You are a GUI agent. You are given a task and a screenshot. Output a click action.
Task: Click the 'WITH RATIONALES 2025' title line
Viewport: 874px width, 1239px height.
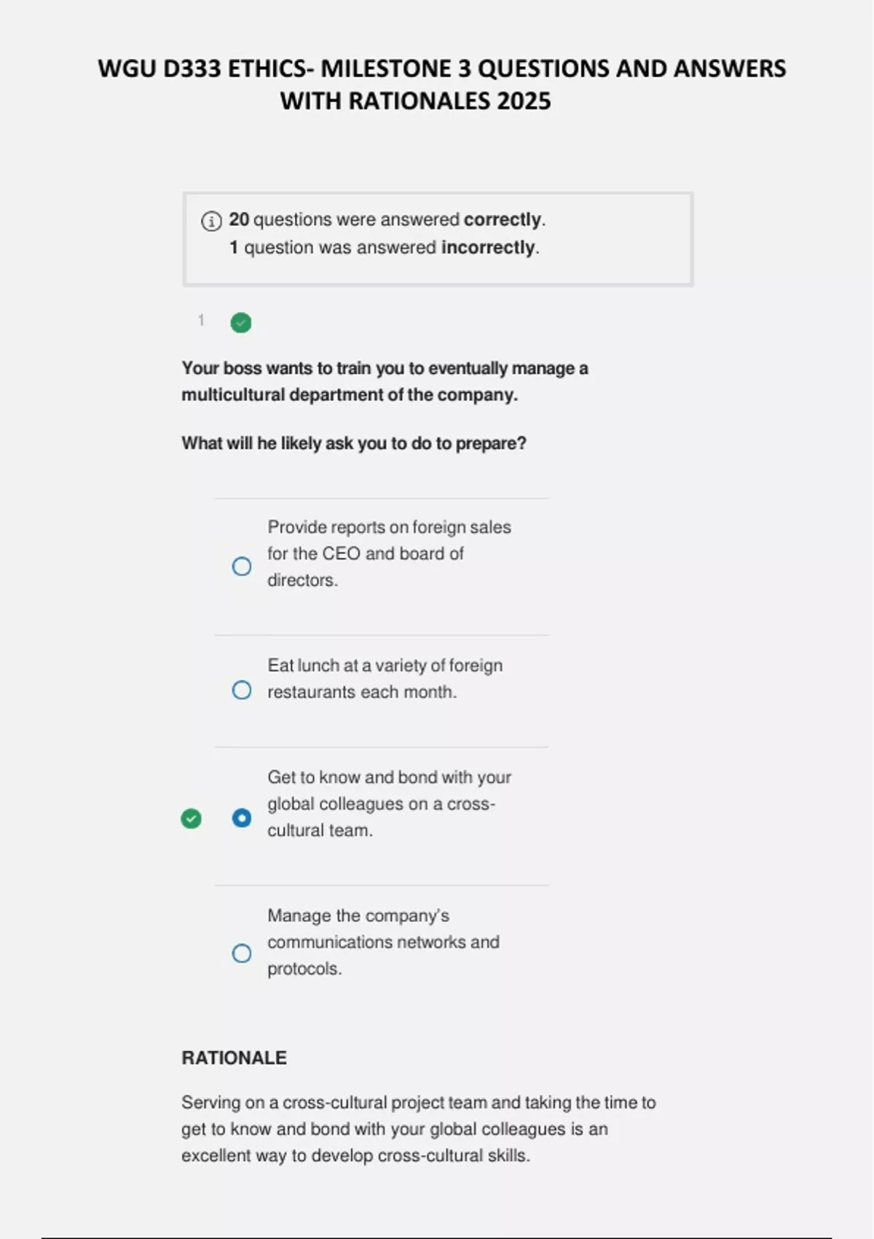coord(415,101)
